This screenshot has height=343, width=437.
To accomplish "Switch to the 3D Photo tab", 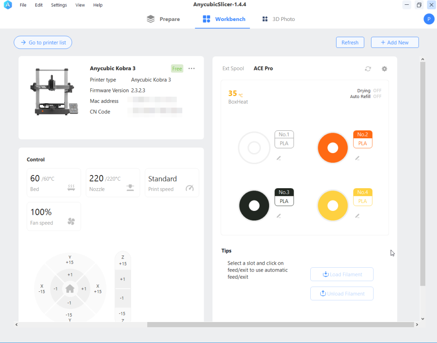I will tap(278, 19).
